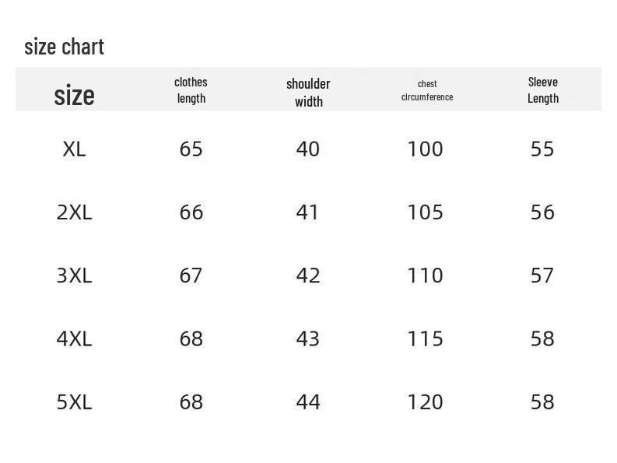This screenshot has width=617, height=463.
Task: Select the "Sleeve Length" column header
Action: (x=542, y=89)
